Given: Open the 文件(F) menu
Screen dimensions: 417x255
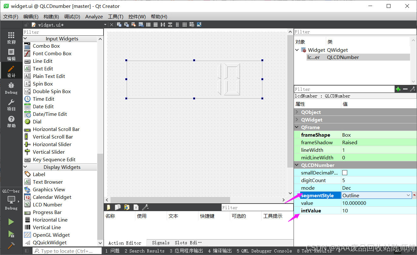Looking at the screenshot, I should click(x=11, y=16).
